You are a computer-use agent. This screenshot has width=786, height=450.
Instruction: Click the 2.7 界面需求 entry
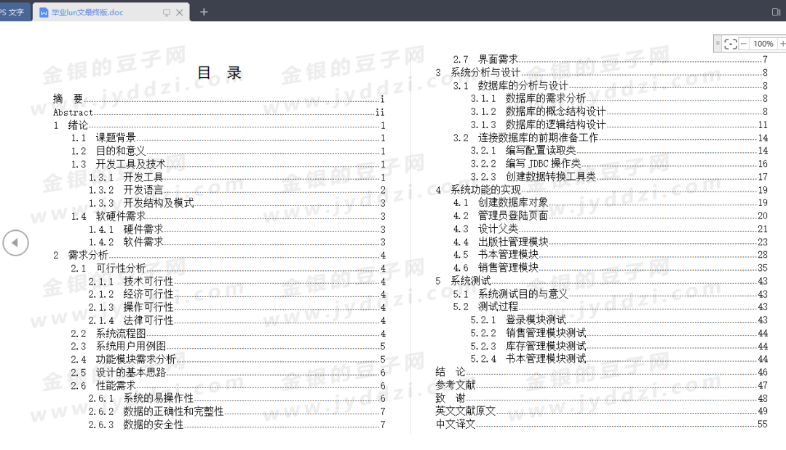[x=610, y=59]
